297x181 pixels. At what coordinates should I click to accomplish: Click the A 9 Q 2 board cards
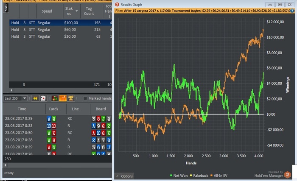(101, 126)
